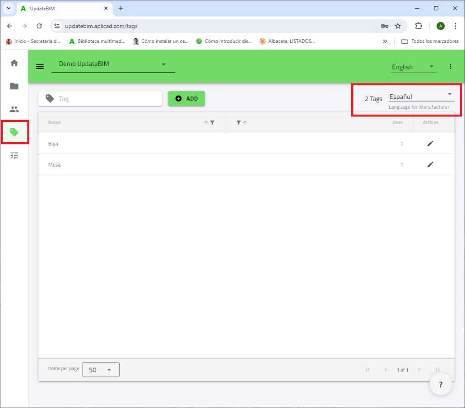The image size is (465, 408).
Task: Open the Cómo instalar un ce... bookmark
Action: [x=160, y=41]
